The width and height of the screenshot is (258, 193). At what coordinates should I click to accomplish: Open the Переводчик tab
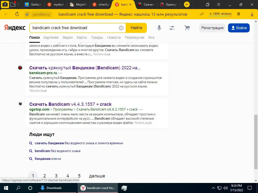[x=135, y=37]
